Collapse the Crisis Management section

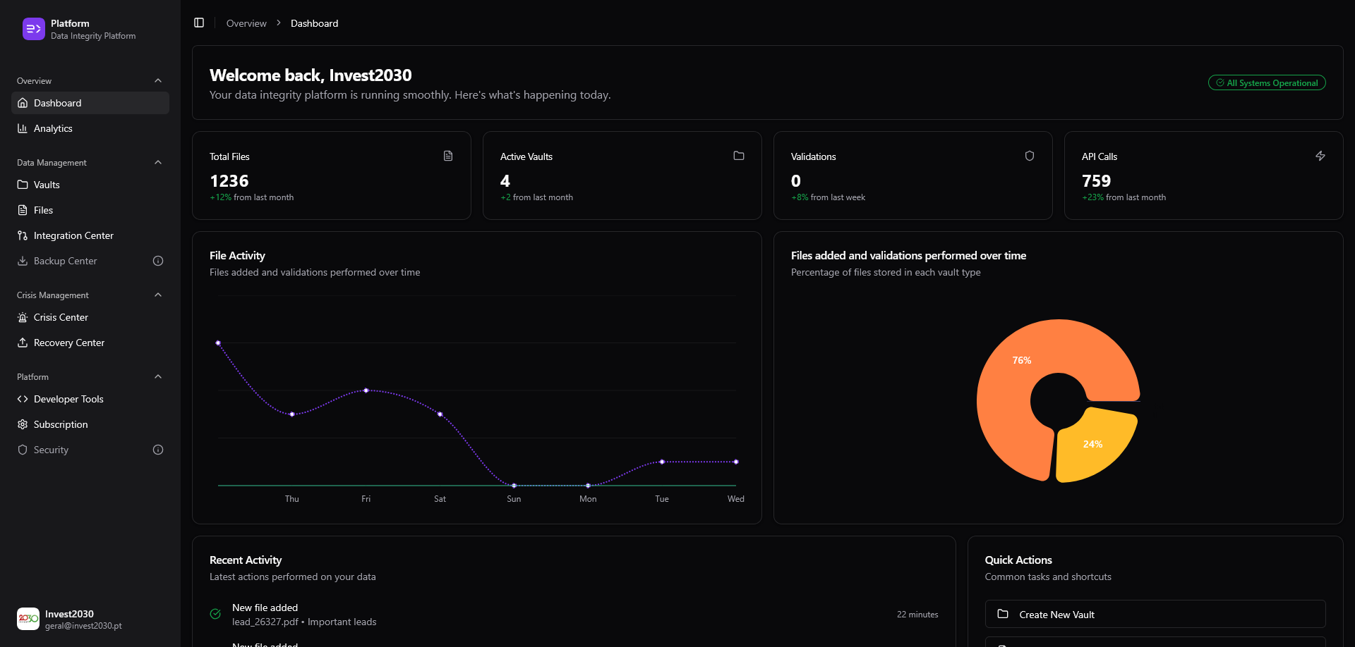pos(157,295)
